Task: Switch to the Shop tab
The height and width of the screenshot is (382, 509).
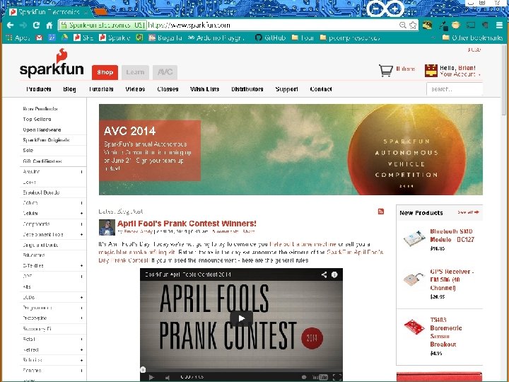Action: coord(105,72)
